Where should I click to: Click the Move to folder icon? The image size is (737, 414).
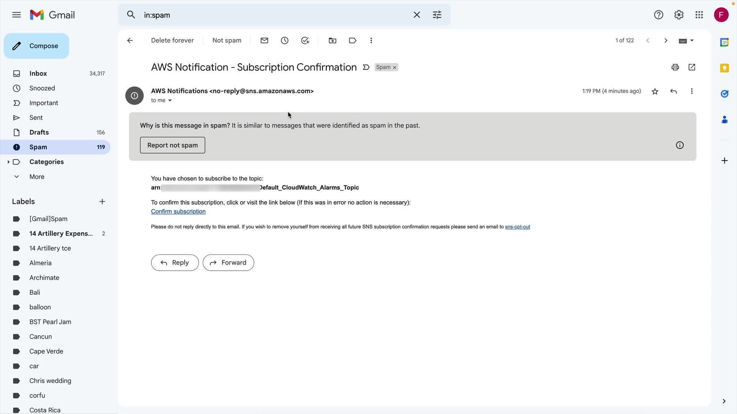click(x=332, y=41)
